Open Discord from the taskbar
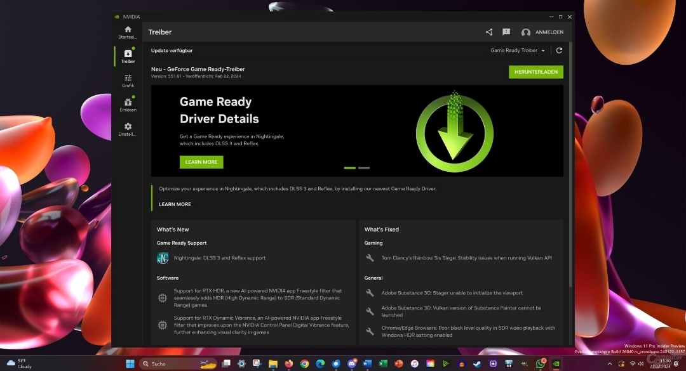Image resolution: width=686 pixels, height=371 pixels. [x=352, y=363]
